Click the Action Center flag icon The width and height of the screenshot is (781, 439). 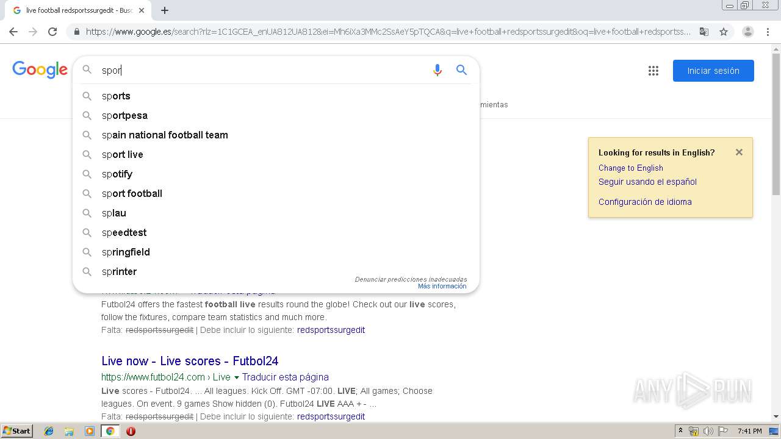(723, 431)
